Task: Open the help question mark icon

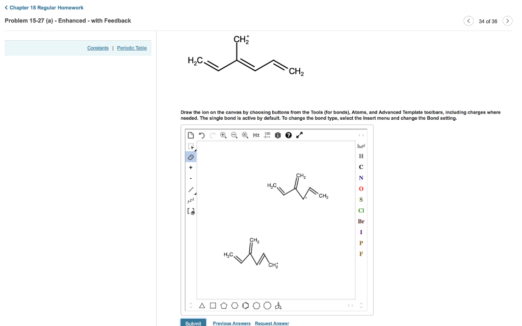Action: [x=289, y=135]
